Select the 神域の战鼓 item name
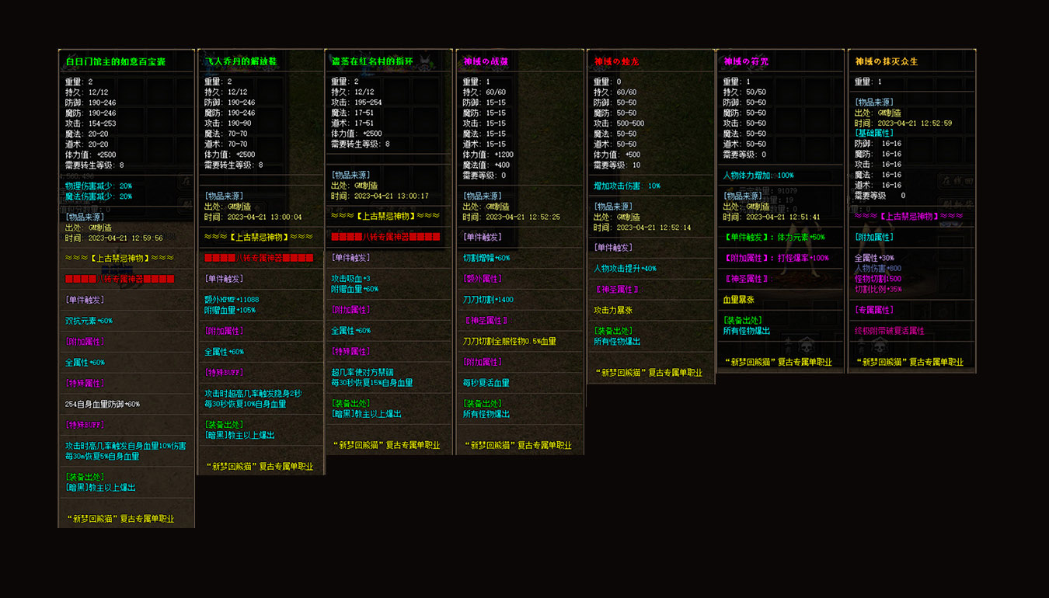Image resolution: width=1049 pixels, height=598 pixels. (486, 61)
